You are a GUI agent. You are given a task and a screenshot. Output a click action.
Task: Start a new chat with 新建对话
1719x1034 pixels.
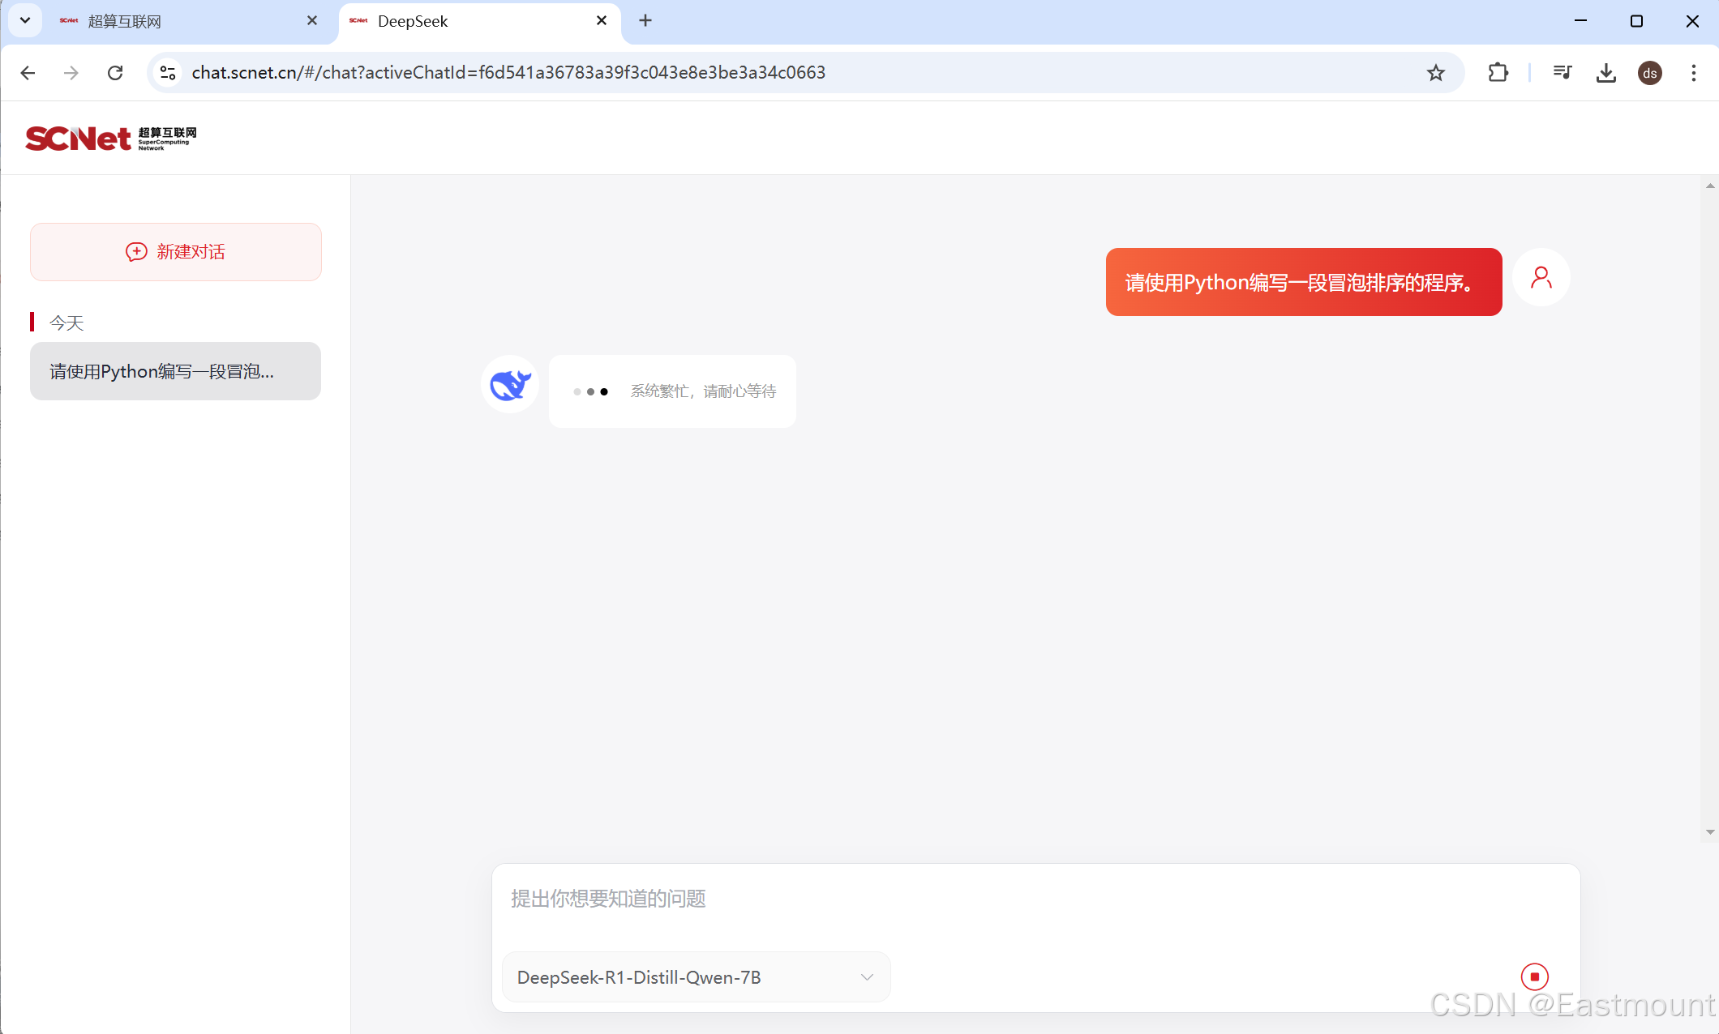point(176,252)
